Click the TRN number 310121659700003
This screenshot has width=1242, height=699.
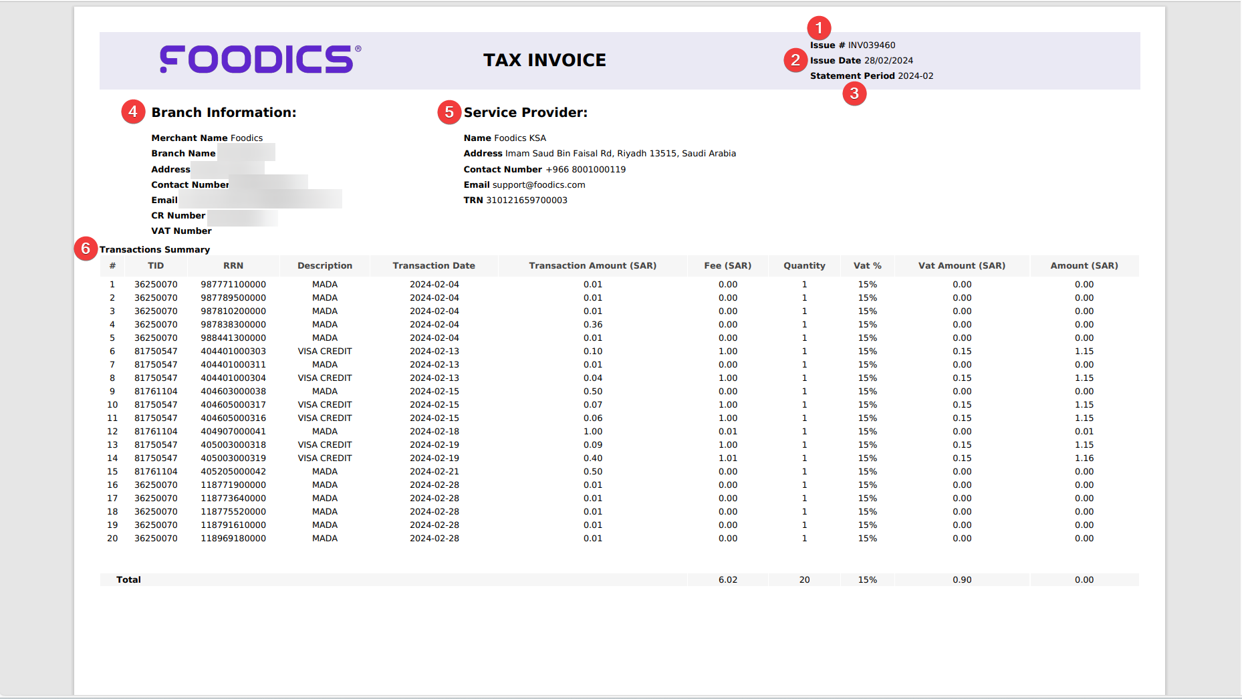coord(526,200)
